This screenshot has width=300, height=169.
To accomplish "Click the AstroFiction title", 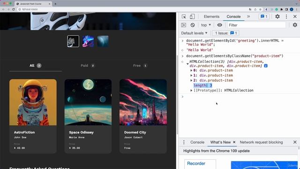I will (x=24, y=132).
